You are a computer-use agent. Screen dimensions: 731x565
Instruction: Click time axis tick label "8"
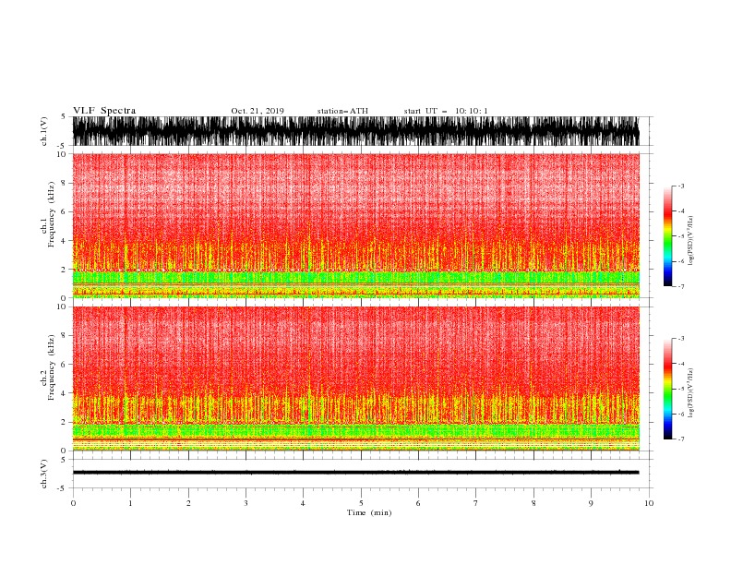pos(533,503)
